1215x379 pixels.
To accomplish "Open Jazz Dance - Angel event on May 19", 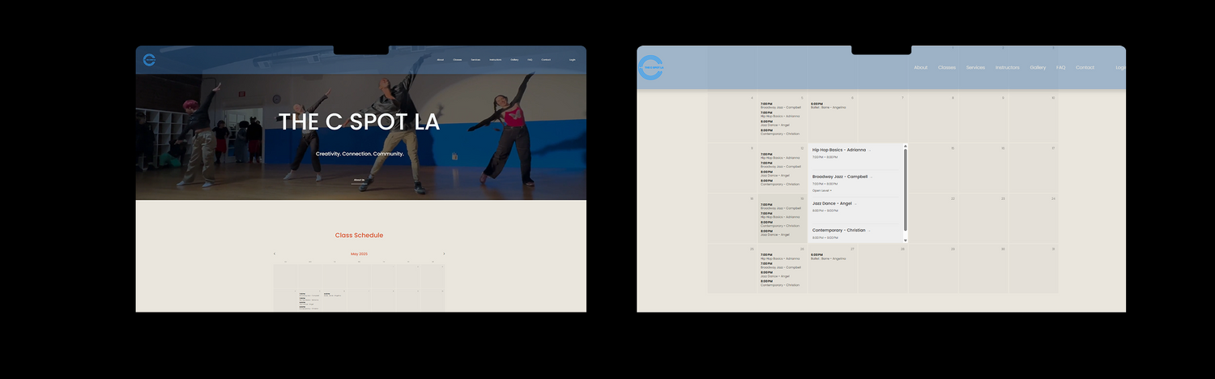I will [775, 233].
